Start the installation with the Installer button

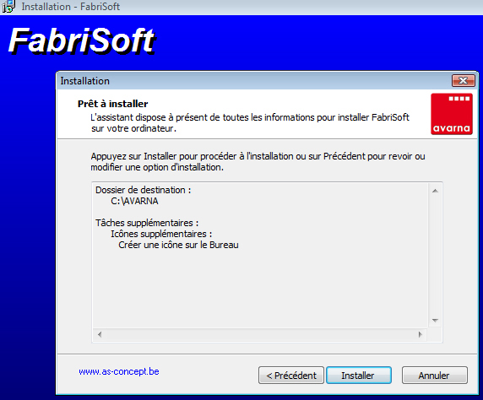[x=359, y=375]
